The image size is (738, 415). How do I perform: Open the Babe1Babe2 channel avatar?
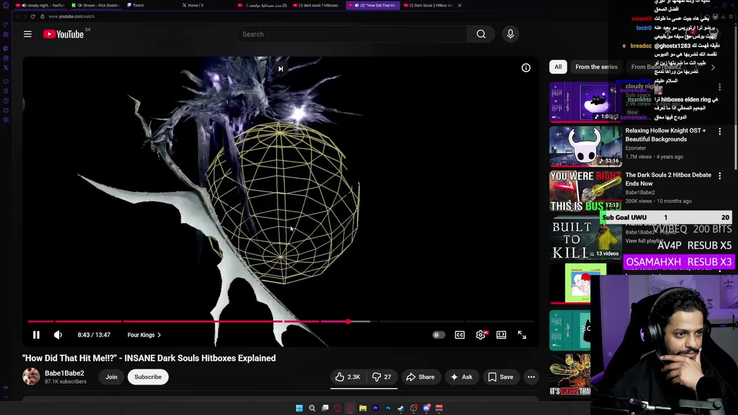31,376
